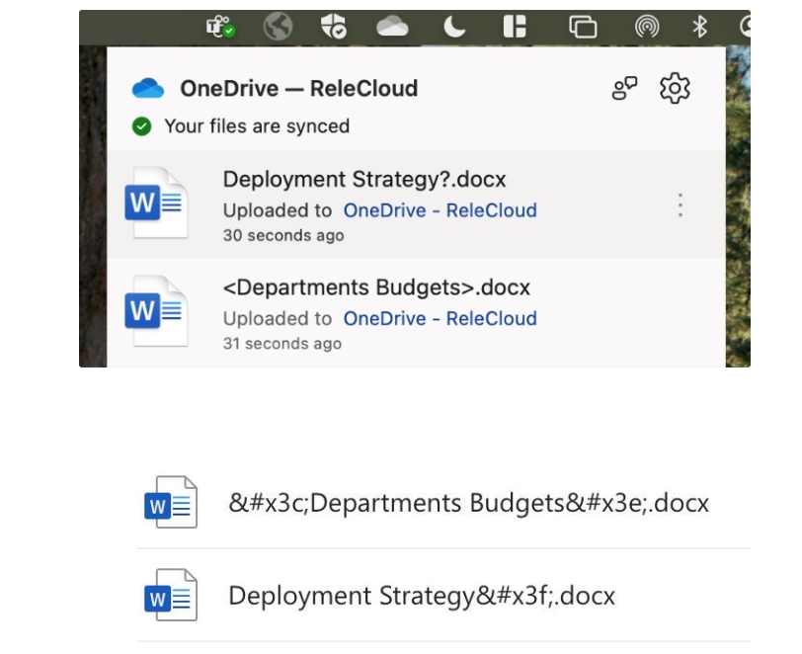The width and height of the screenshot is (802, 654).
Task: Open OneDrive - ReleCloud link under Deployment Strategy?.docx
Action: 440,210
